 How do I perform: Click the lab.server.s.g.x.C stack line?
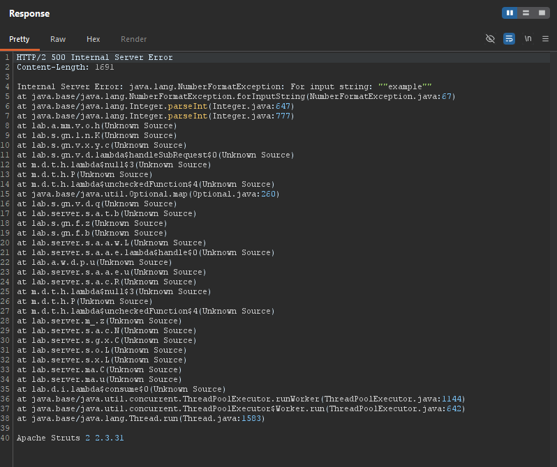coord(107,340)
